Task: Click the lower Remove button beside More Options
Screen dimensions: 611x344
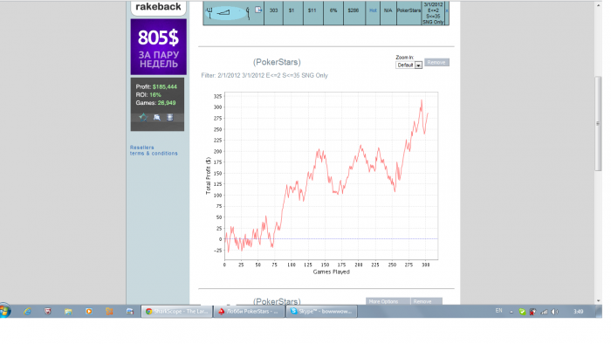Action: click(426, 301)
